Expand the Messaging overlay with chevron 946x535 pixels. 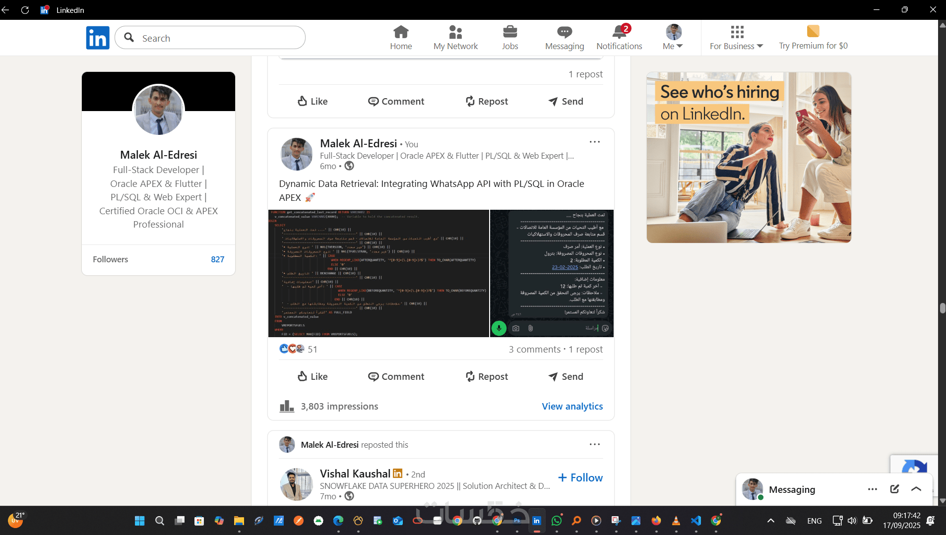916,489
